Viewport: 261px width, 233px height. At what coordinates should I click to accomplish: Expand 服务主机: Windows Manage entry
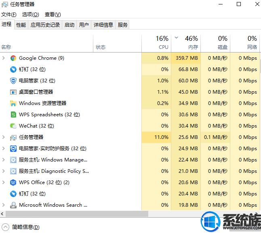tap(4, 160)
